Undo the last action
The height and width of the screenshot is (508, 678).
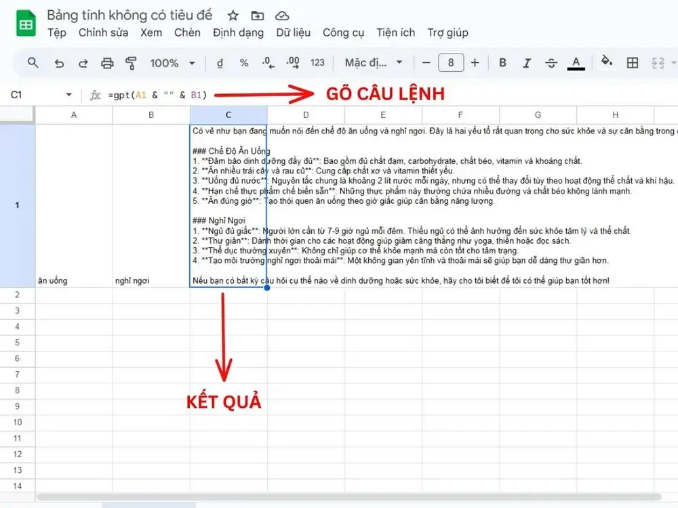[59, 63]
